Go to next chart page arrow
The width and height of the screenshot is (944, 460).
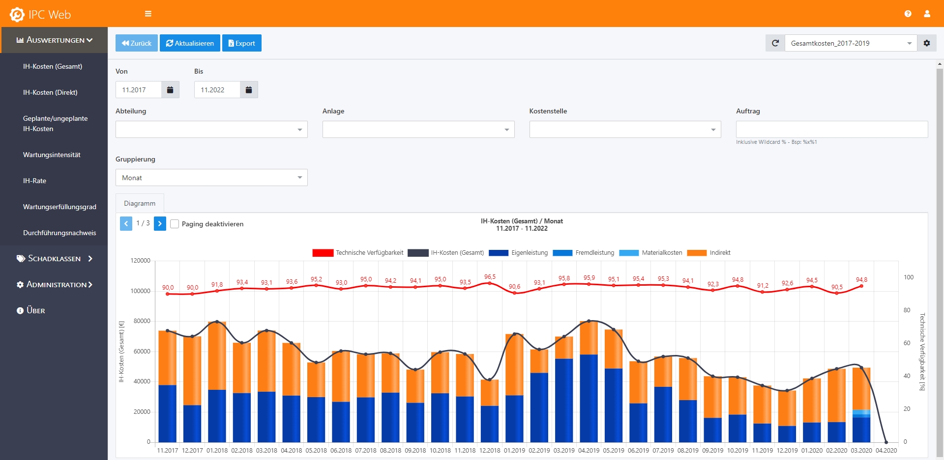160,223
